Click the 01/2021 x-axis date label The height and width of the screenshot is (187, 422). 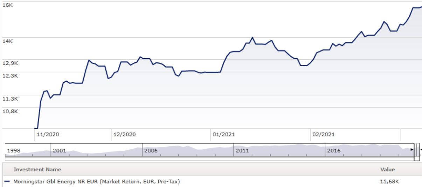[x=224, y=134]
